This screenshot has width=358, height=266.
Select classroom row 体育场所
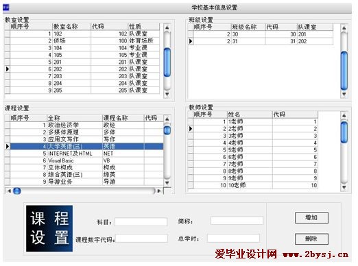point(84,40)
